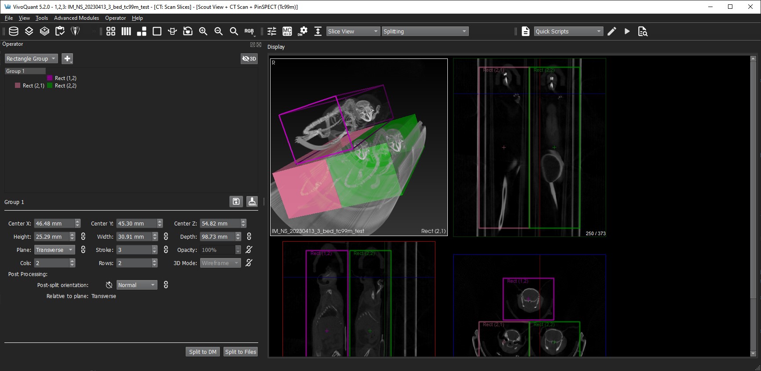The image size is (761, 371).
Task: Open the Advanced Modules menu
Action: [x=77, y=18]
